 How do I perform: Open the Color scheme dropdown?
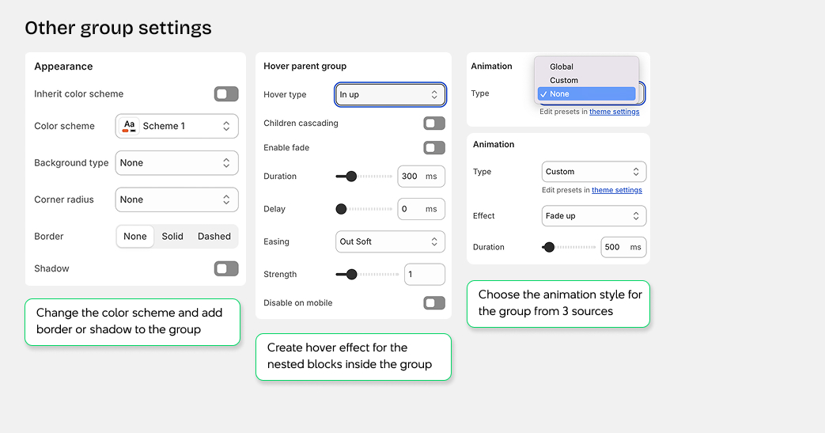(x=177, y=126)
